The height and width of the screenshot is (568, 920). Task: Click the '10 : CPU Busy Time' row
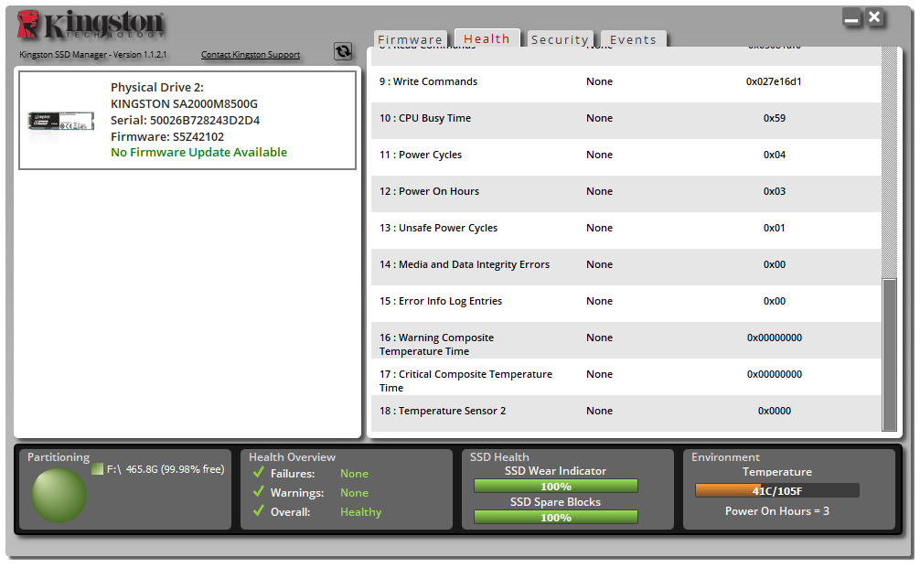point(626,121)
